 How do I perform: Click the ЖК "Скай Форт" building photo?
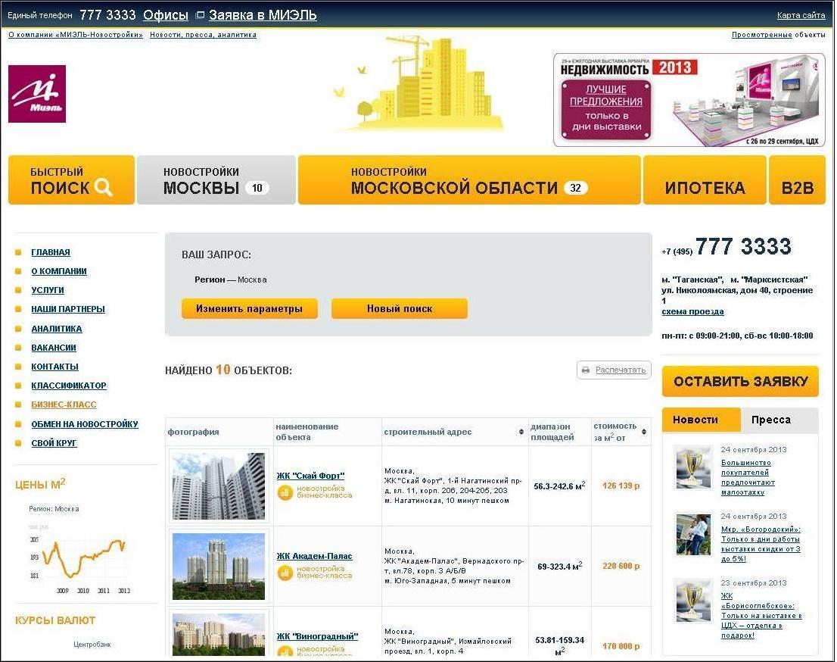point(218,486)
